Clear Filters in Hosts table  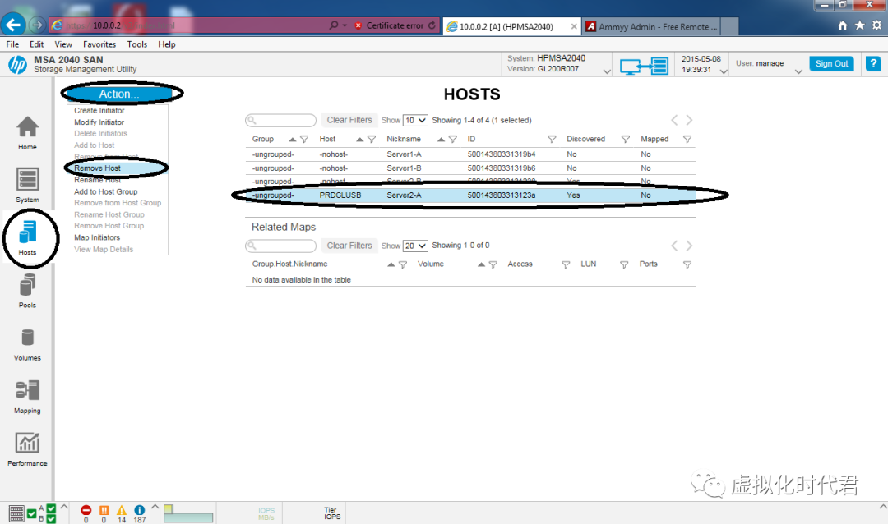tap(349, 120)
